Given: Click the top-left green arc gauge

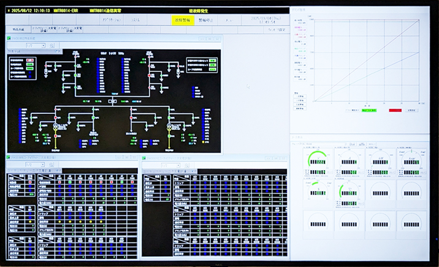Looking at the screenshot, I should pos(317,161).
